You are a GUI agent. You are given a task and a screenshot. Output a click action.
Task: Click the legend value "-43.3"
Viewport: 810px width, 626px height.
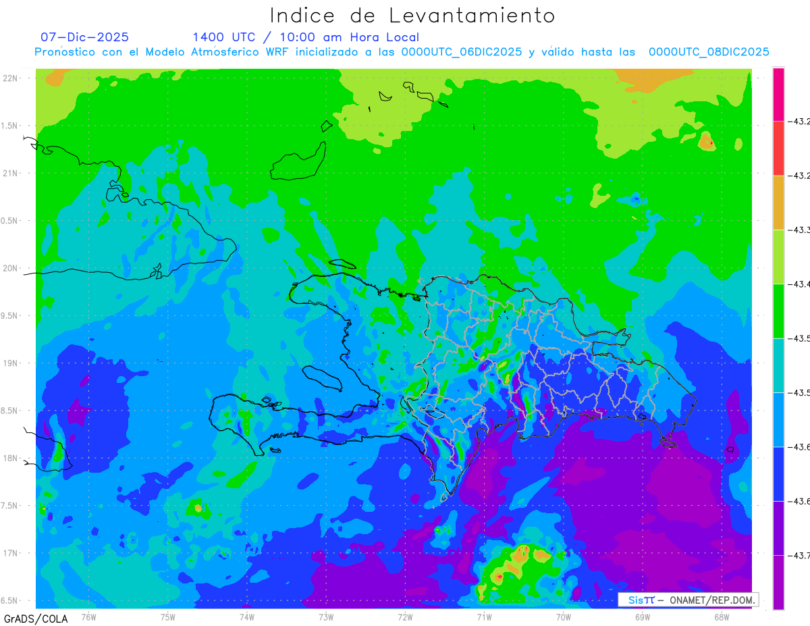point(800,230)
